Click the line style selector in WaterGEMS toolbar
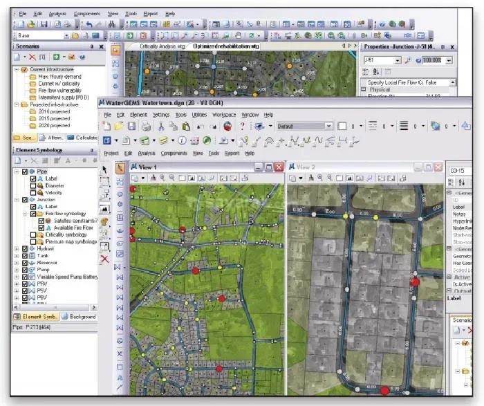The image size is (484, 406). [373, 126]
